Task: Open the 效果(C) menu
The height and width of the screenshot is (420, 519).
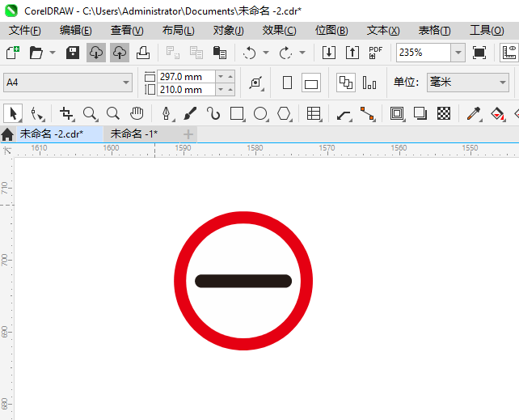Action: point(280,31)
